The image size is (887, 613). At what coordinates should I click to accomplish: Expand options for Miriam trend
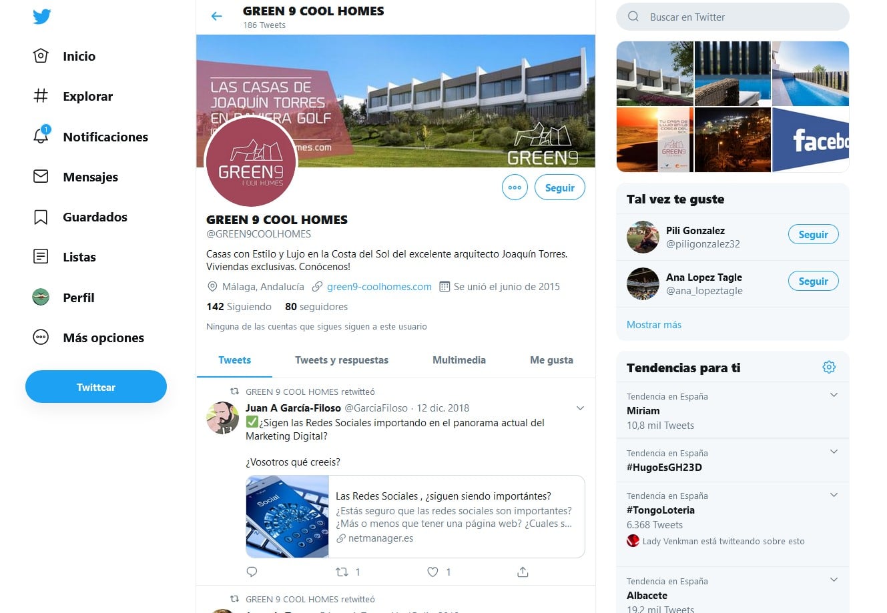click(x=834, y=395)
